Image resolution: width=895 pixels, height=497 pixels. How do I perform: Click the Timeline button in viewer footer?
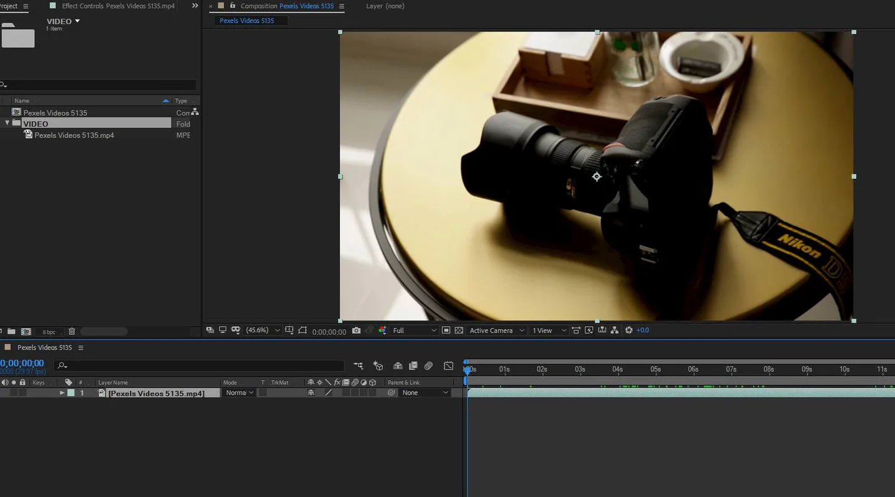[602, 331]
